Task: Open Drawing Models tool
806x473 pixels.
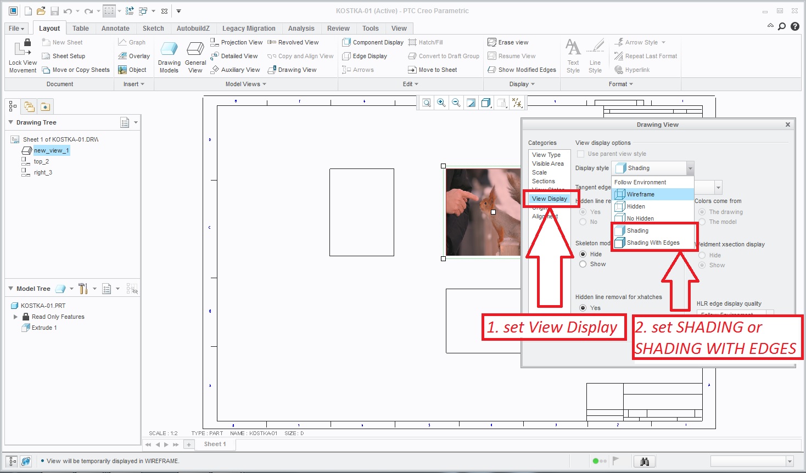Action: [169, 57]
